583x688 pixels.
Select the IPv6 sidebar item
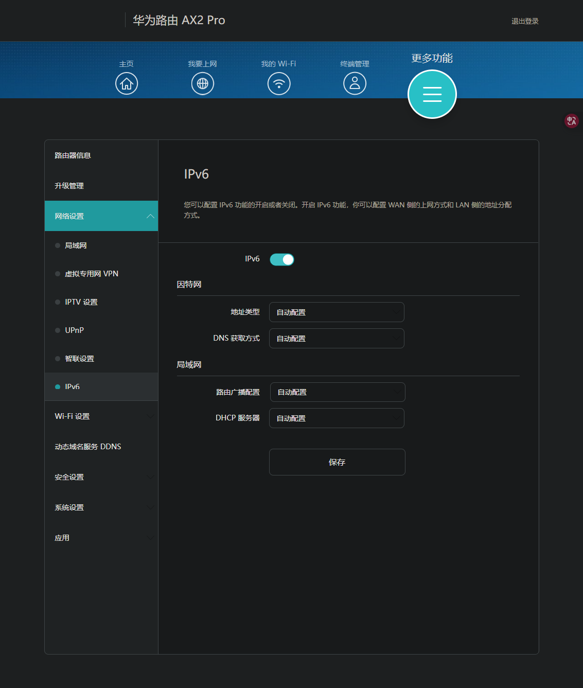(101, 386)
